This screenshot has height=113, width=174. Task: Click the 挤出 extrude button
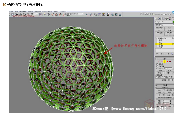tap(159, 90)
